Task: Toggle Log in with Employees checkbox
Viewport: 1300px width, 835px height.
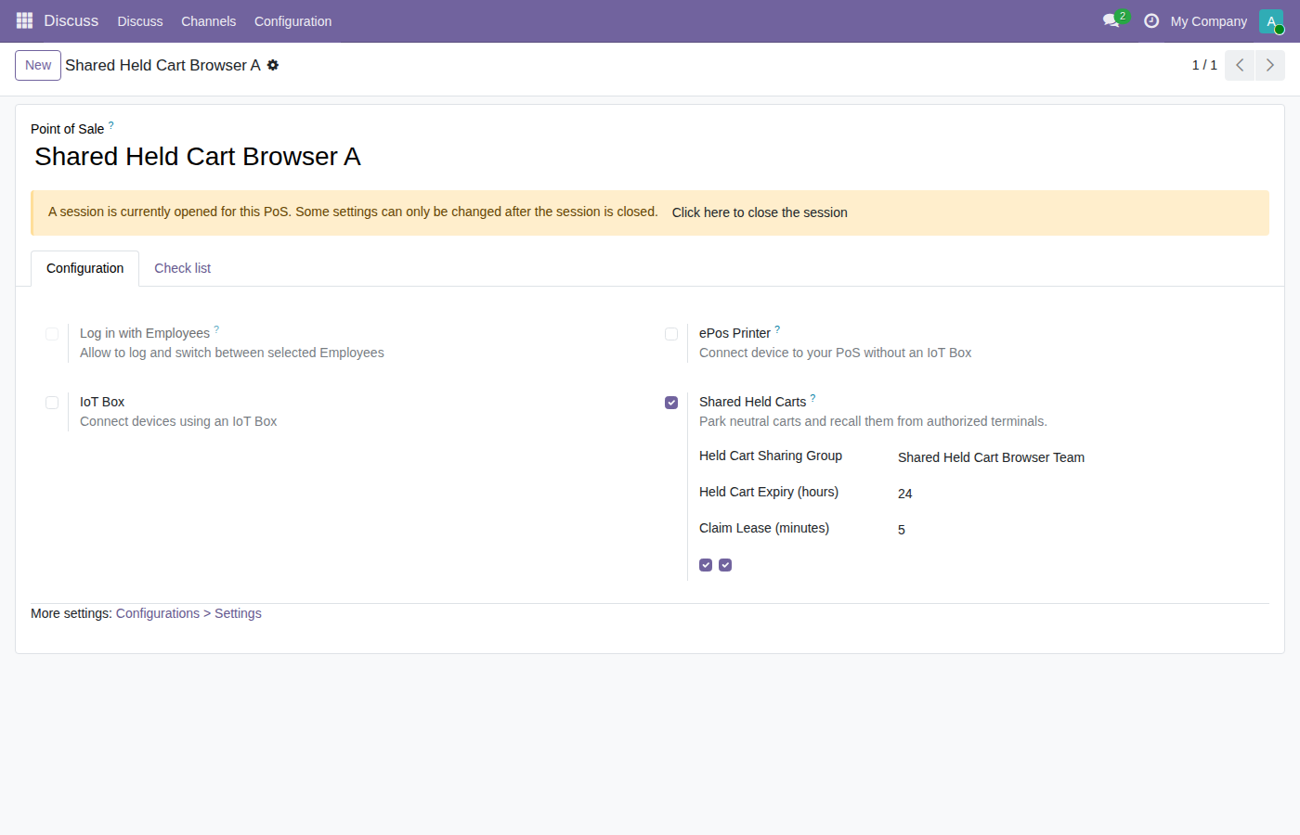Action: (x=52, y=334)
